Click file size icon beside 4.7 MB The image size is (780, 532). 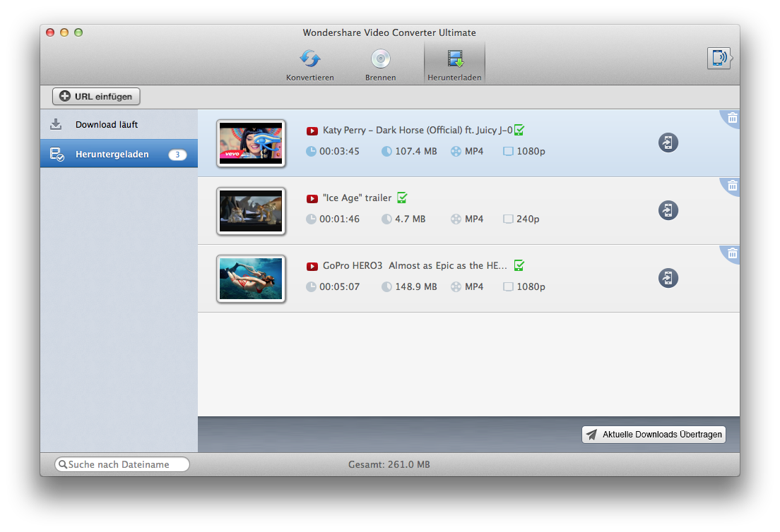coord(386,219)
